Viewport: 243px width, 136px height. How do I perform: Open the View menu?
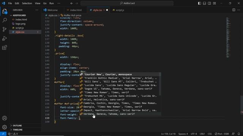pyautogui.click(x=38, y=3)
